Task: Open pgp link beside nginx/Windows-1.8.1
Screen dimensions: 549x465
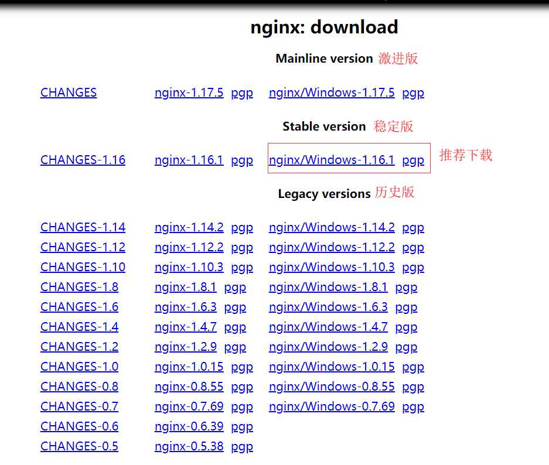Action: tap(406, 288)
